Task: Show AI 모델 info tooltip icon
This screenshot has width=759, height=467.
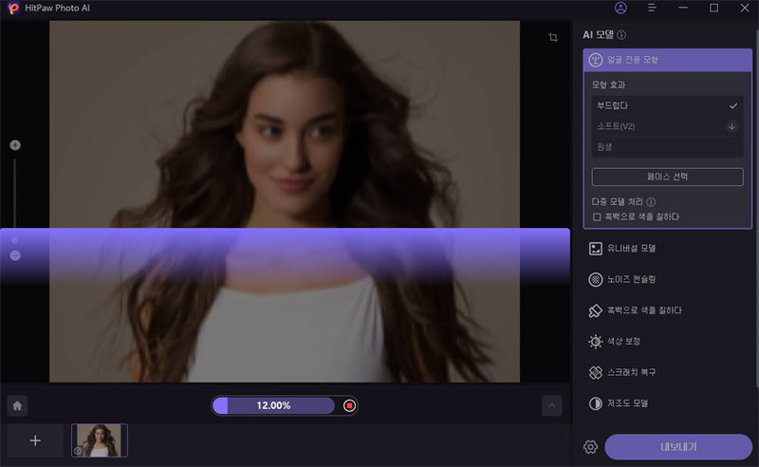Action: coord(622,35)
